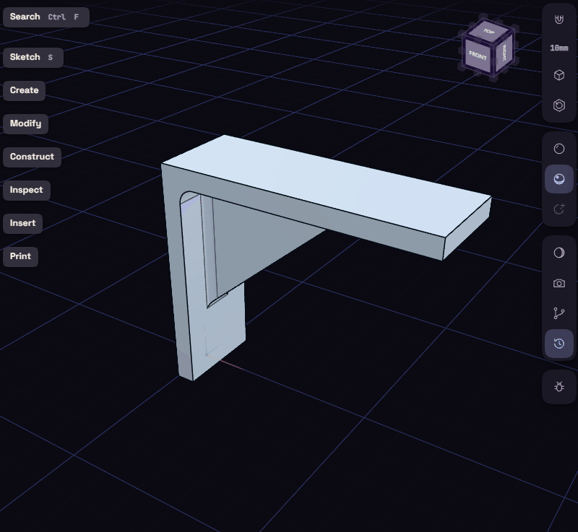Click the perspective cube view icon
Image resolution: width=578 pixels, height=532 pixels.
(558, 75)
